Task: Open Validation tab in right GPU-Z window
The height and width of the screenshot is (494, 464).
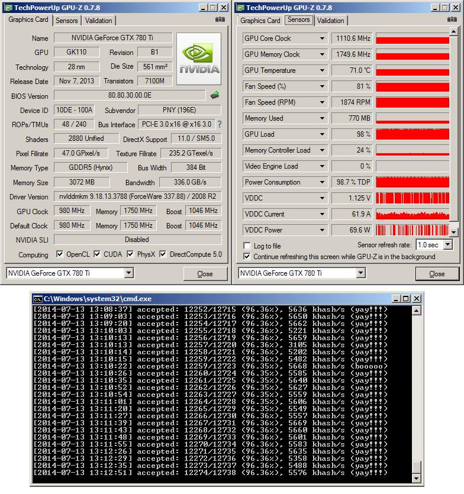Action: point(330,21)
